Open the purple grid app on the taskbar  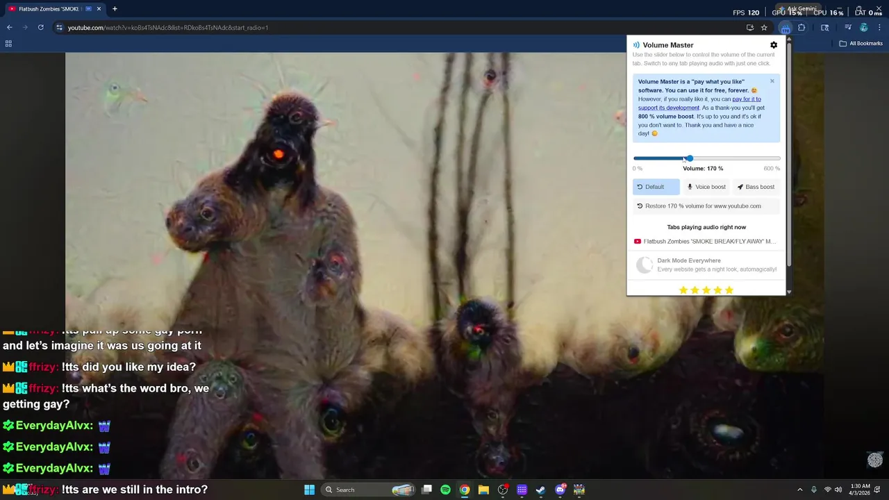pos(522,490)
